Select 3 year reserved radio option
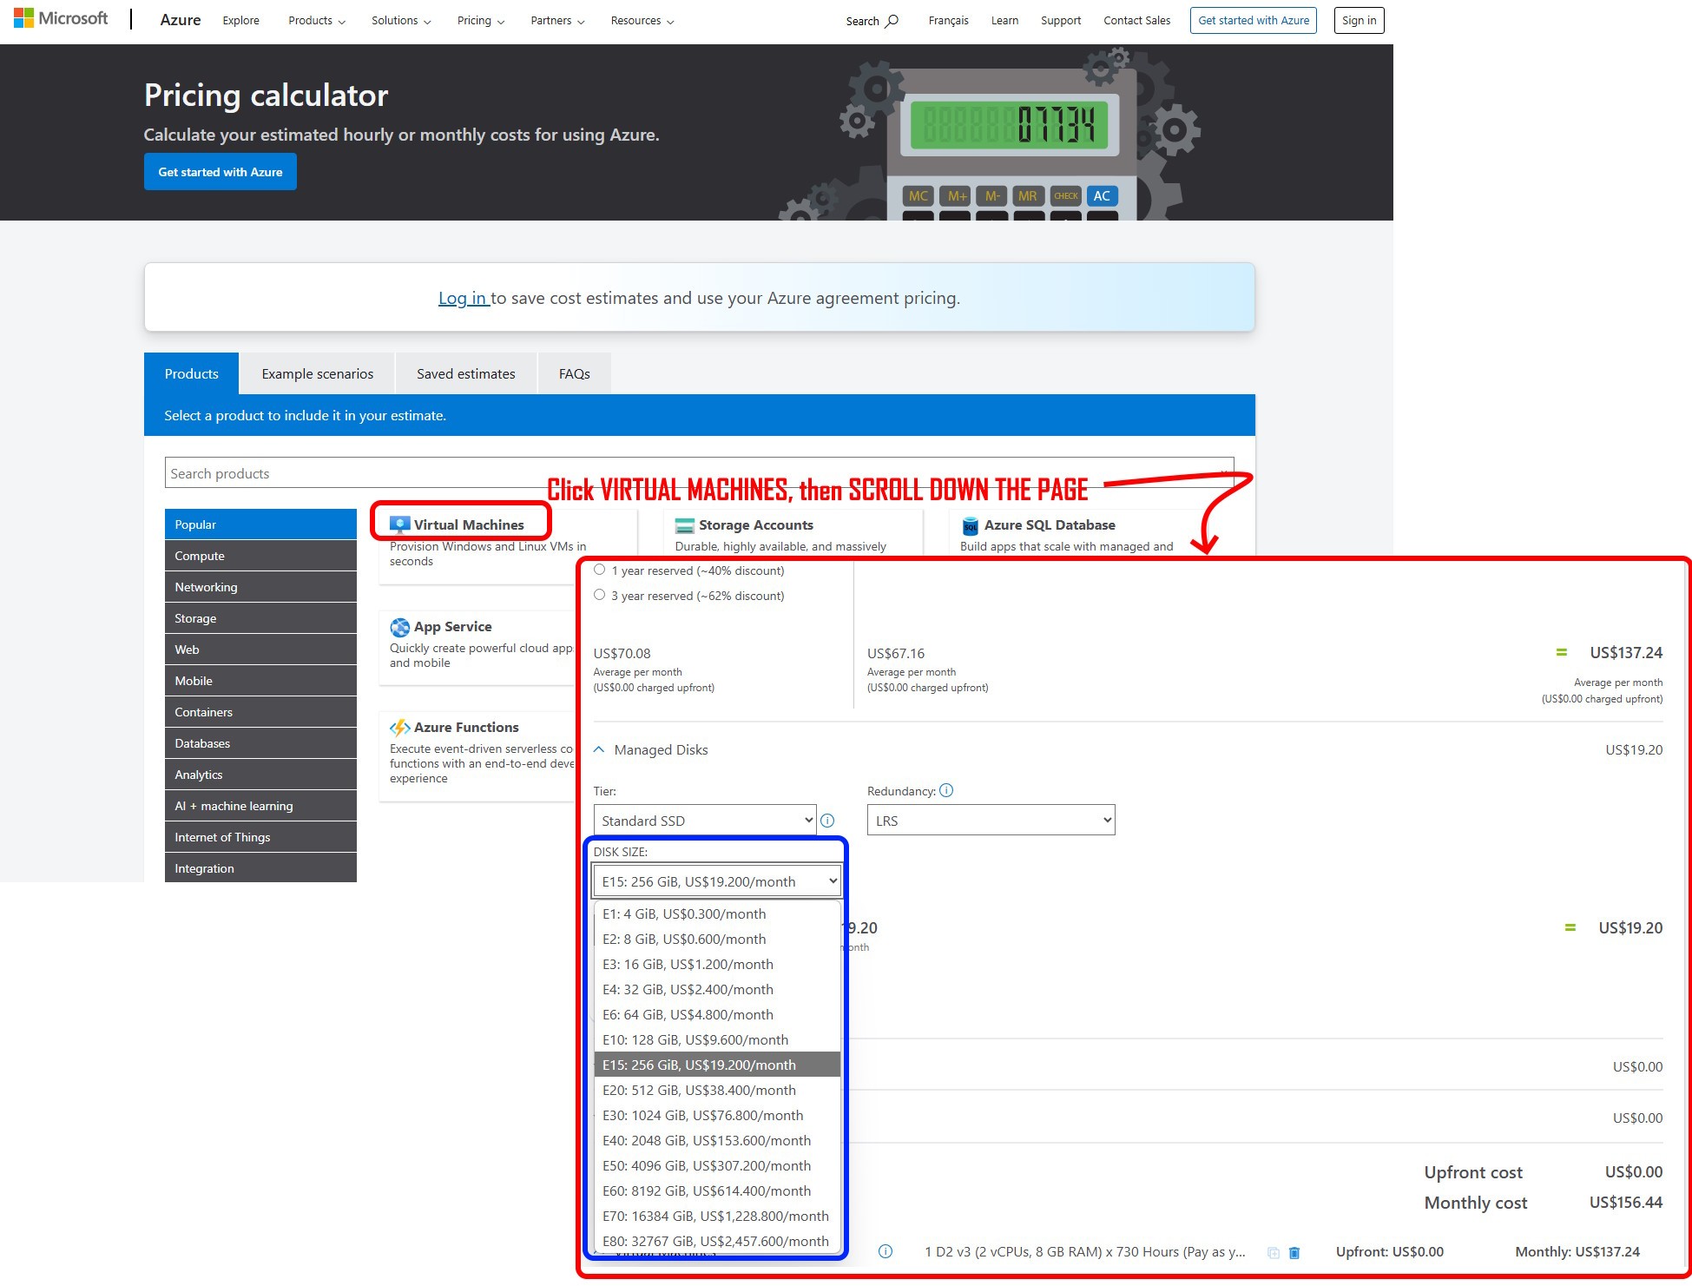Screen dimensions: 1692x1286 click(x=599, y=596)
